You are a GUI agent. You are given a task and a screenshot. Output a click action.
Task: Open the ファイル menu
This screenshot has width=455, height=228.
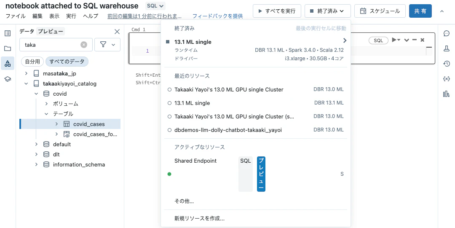pyautogui.click(x=16, y=16)
